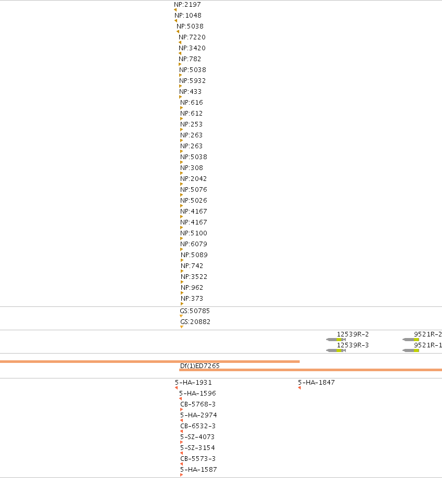Select the triangle marker under NP:3420
The image size is (442, 478).
click(180, 53)
